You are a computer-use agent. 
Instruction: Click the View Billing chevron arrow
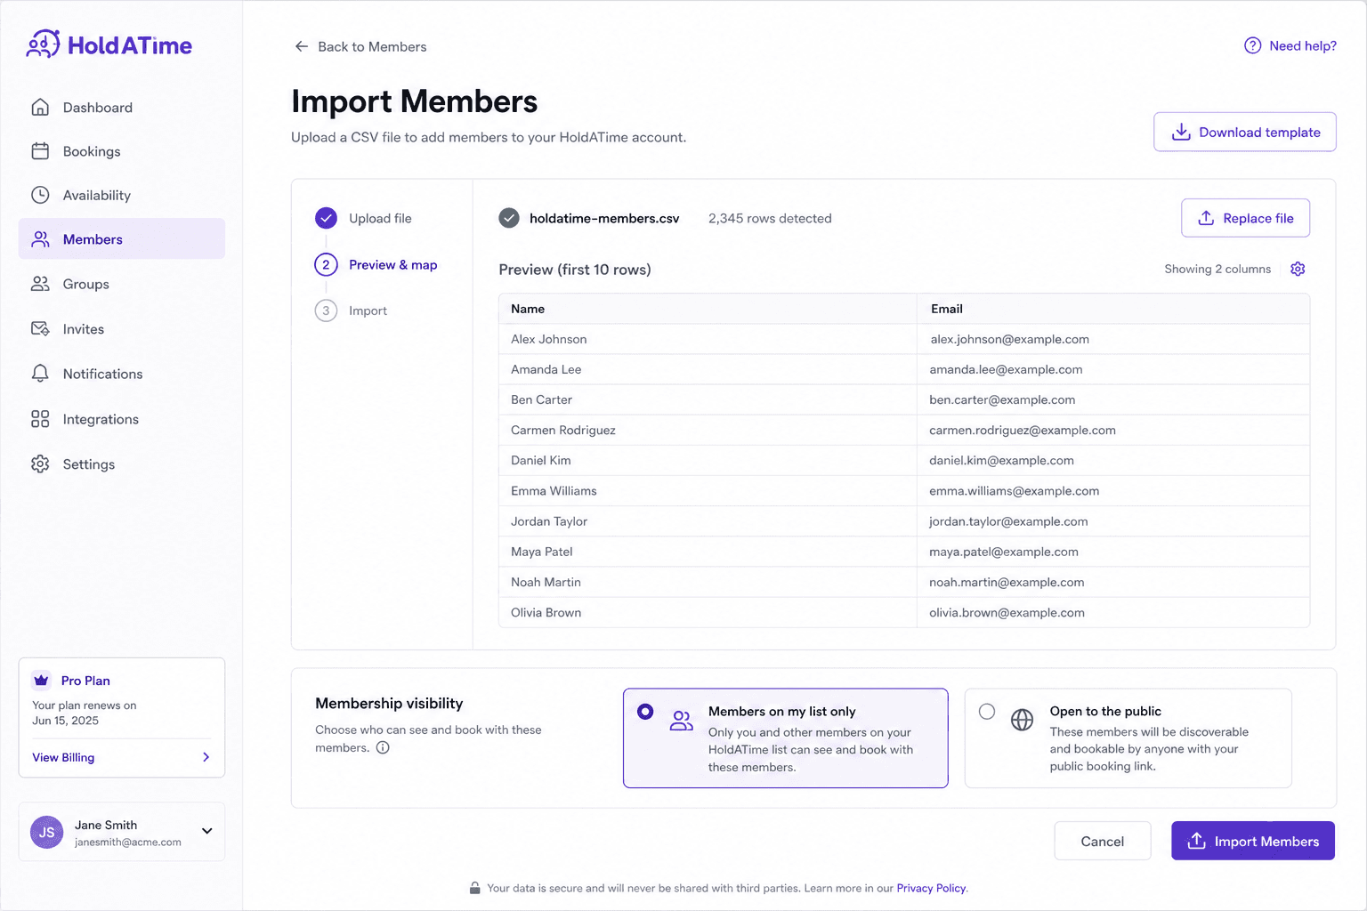(x=206, y=757)
